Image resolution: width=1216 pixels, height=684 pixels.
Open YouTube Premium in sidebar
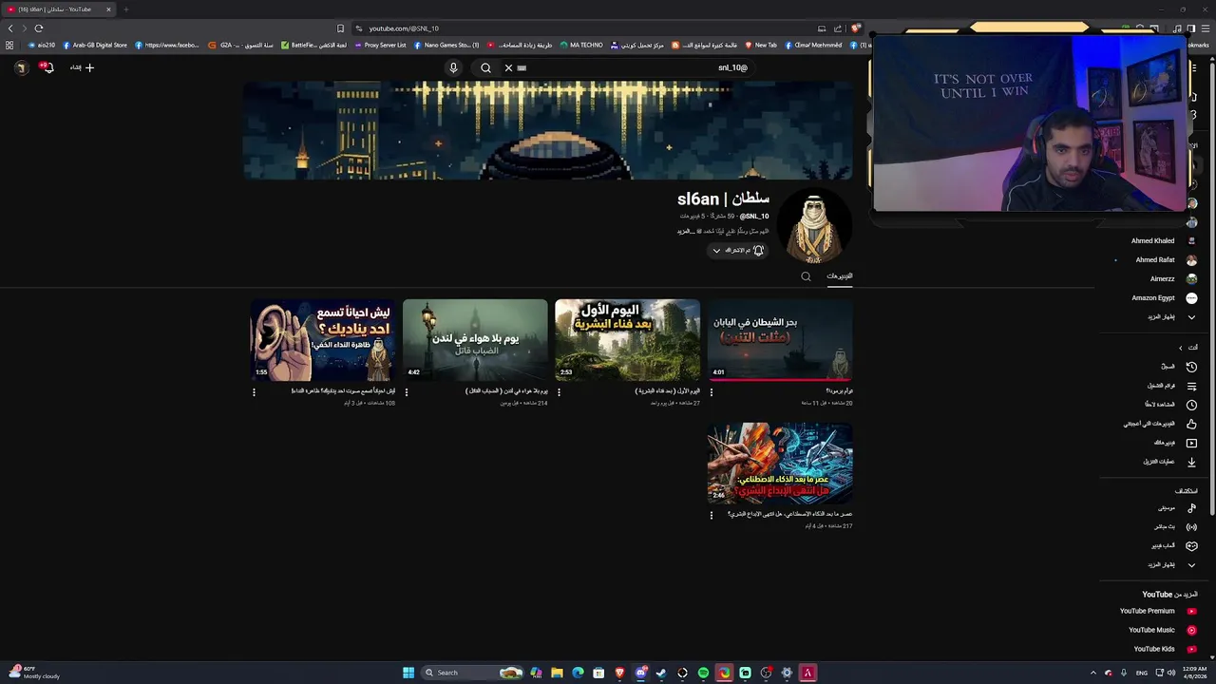click(x=1157, y=611)
